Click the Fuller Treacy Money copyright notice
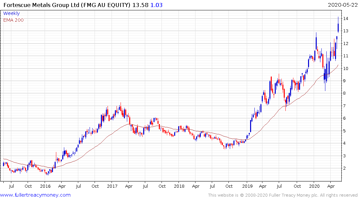This screenshot has width=358, height=200. point(283,195)
